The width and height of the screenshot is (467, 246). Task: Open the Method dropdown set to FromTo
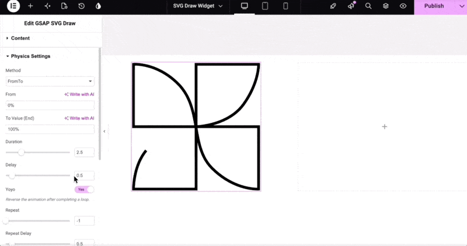50,81
